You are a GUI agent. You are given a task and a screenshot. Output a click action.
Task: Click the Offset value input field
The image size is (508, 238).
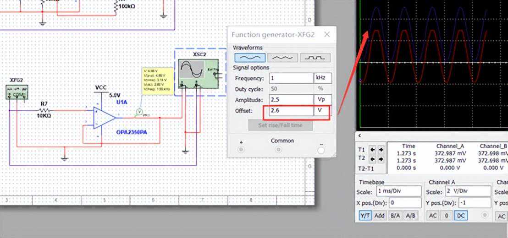pos(291,110)
